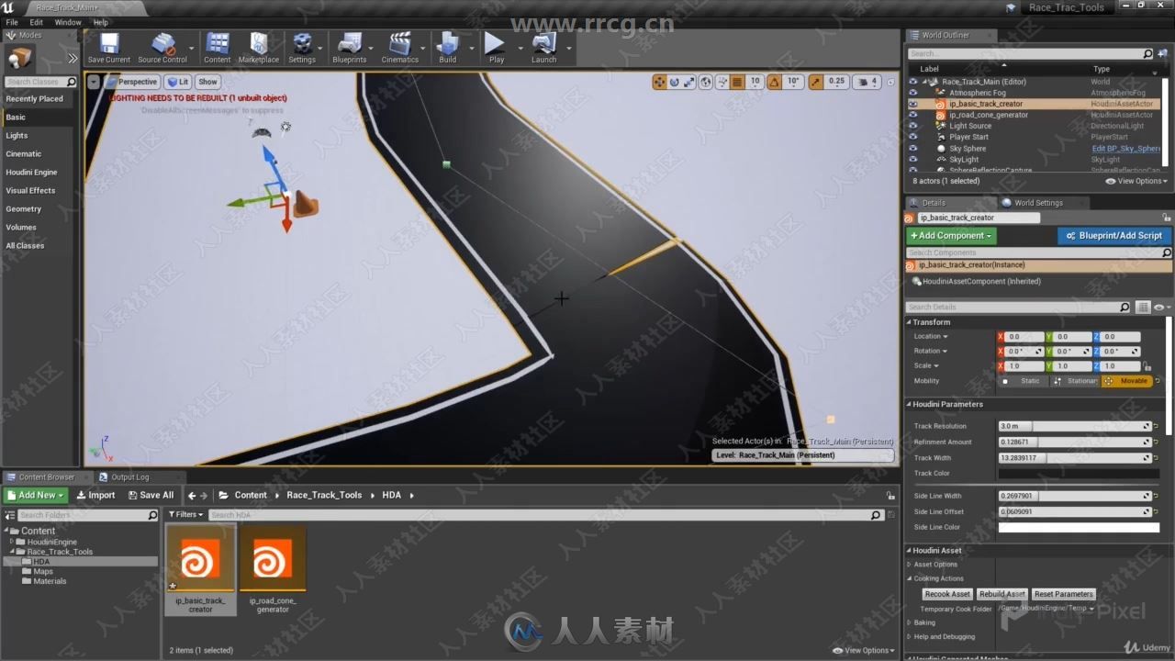Click the camera speed icon in the viewport
This screenshot has height=661, width=1175.
[865, 82]
